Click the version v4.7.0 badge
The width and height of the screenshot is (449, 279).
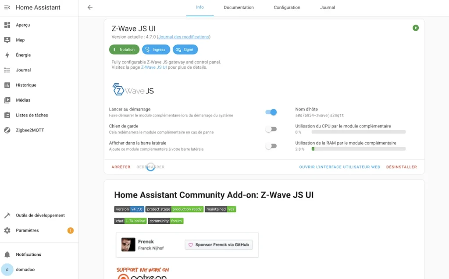point(129,209)
